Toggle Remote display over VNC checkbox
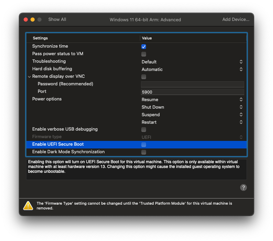 click(x=144, y=77)
